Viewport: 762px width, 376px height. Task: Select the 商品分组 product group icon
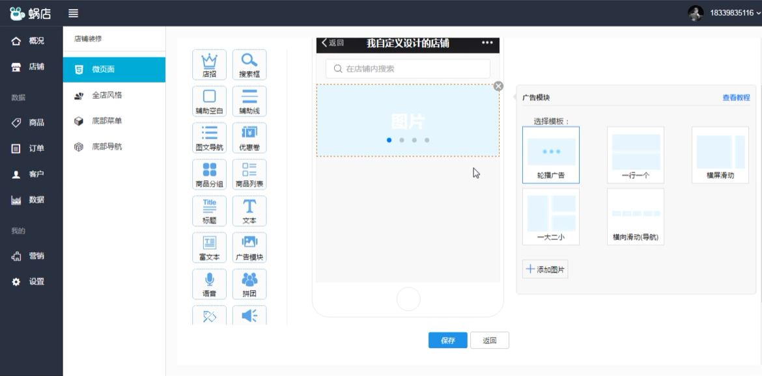(x=210, y=174)
